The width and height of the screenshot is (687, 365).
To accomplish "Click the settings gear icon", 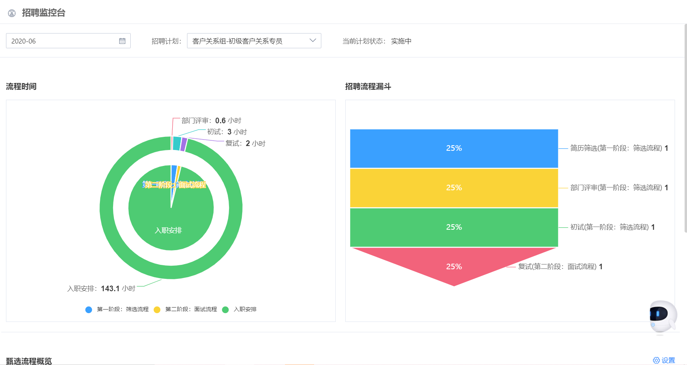I will click(656, 361).
